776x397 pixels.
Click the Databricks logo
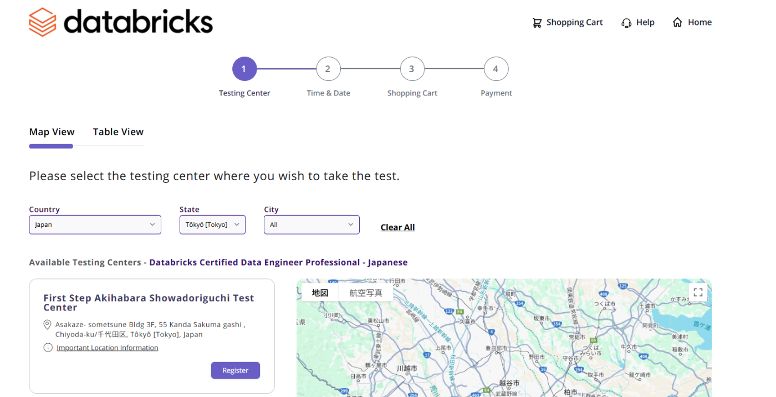[121, 22]
